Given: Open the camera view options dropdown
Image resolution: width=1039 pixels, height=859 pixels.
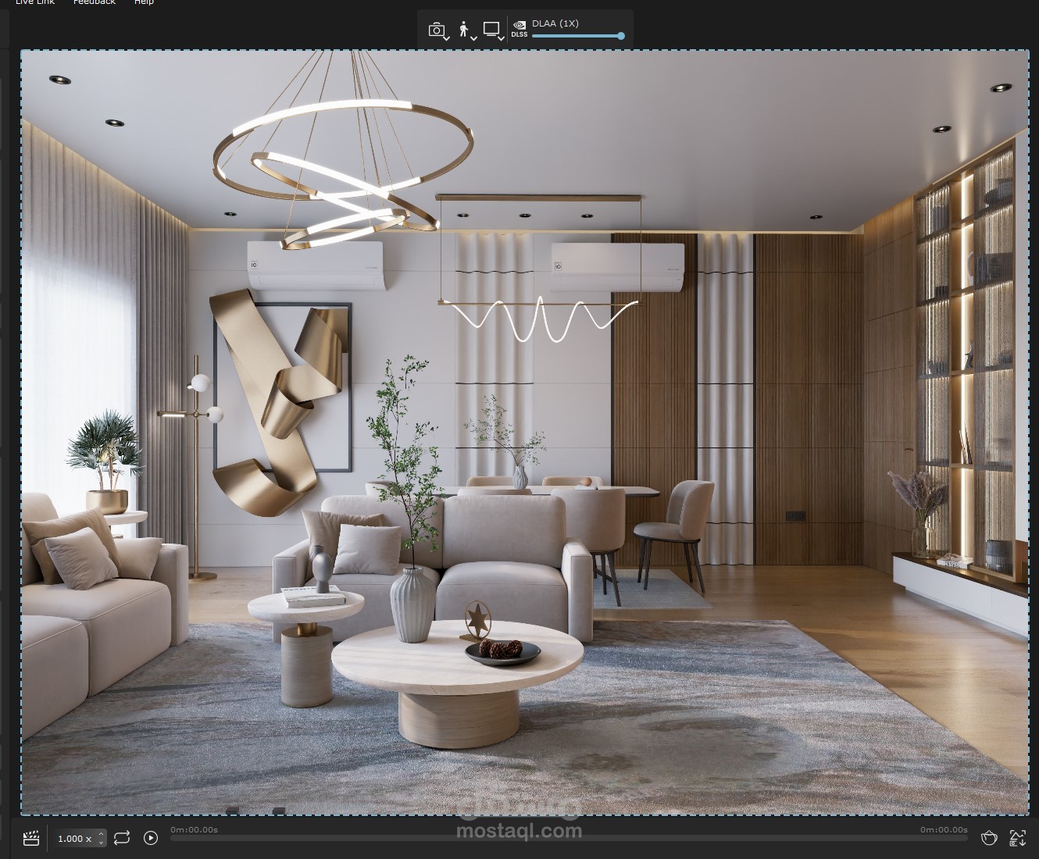Looking at the screenshot, I should click(x=438, y=30).
